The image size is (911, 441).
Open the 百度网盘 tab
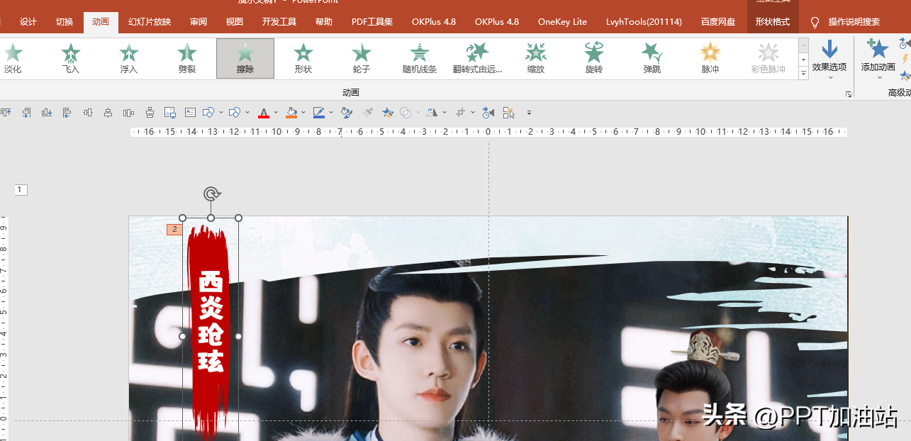point(718,22)
